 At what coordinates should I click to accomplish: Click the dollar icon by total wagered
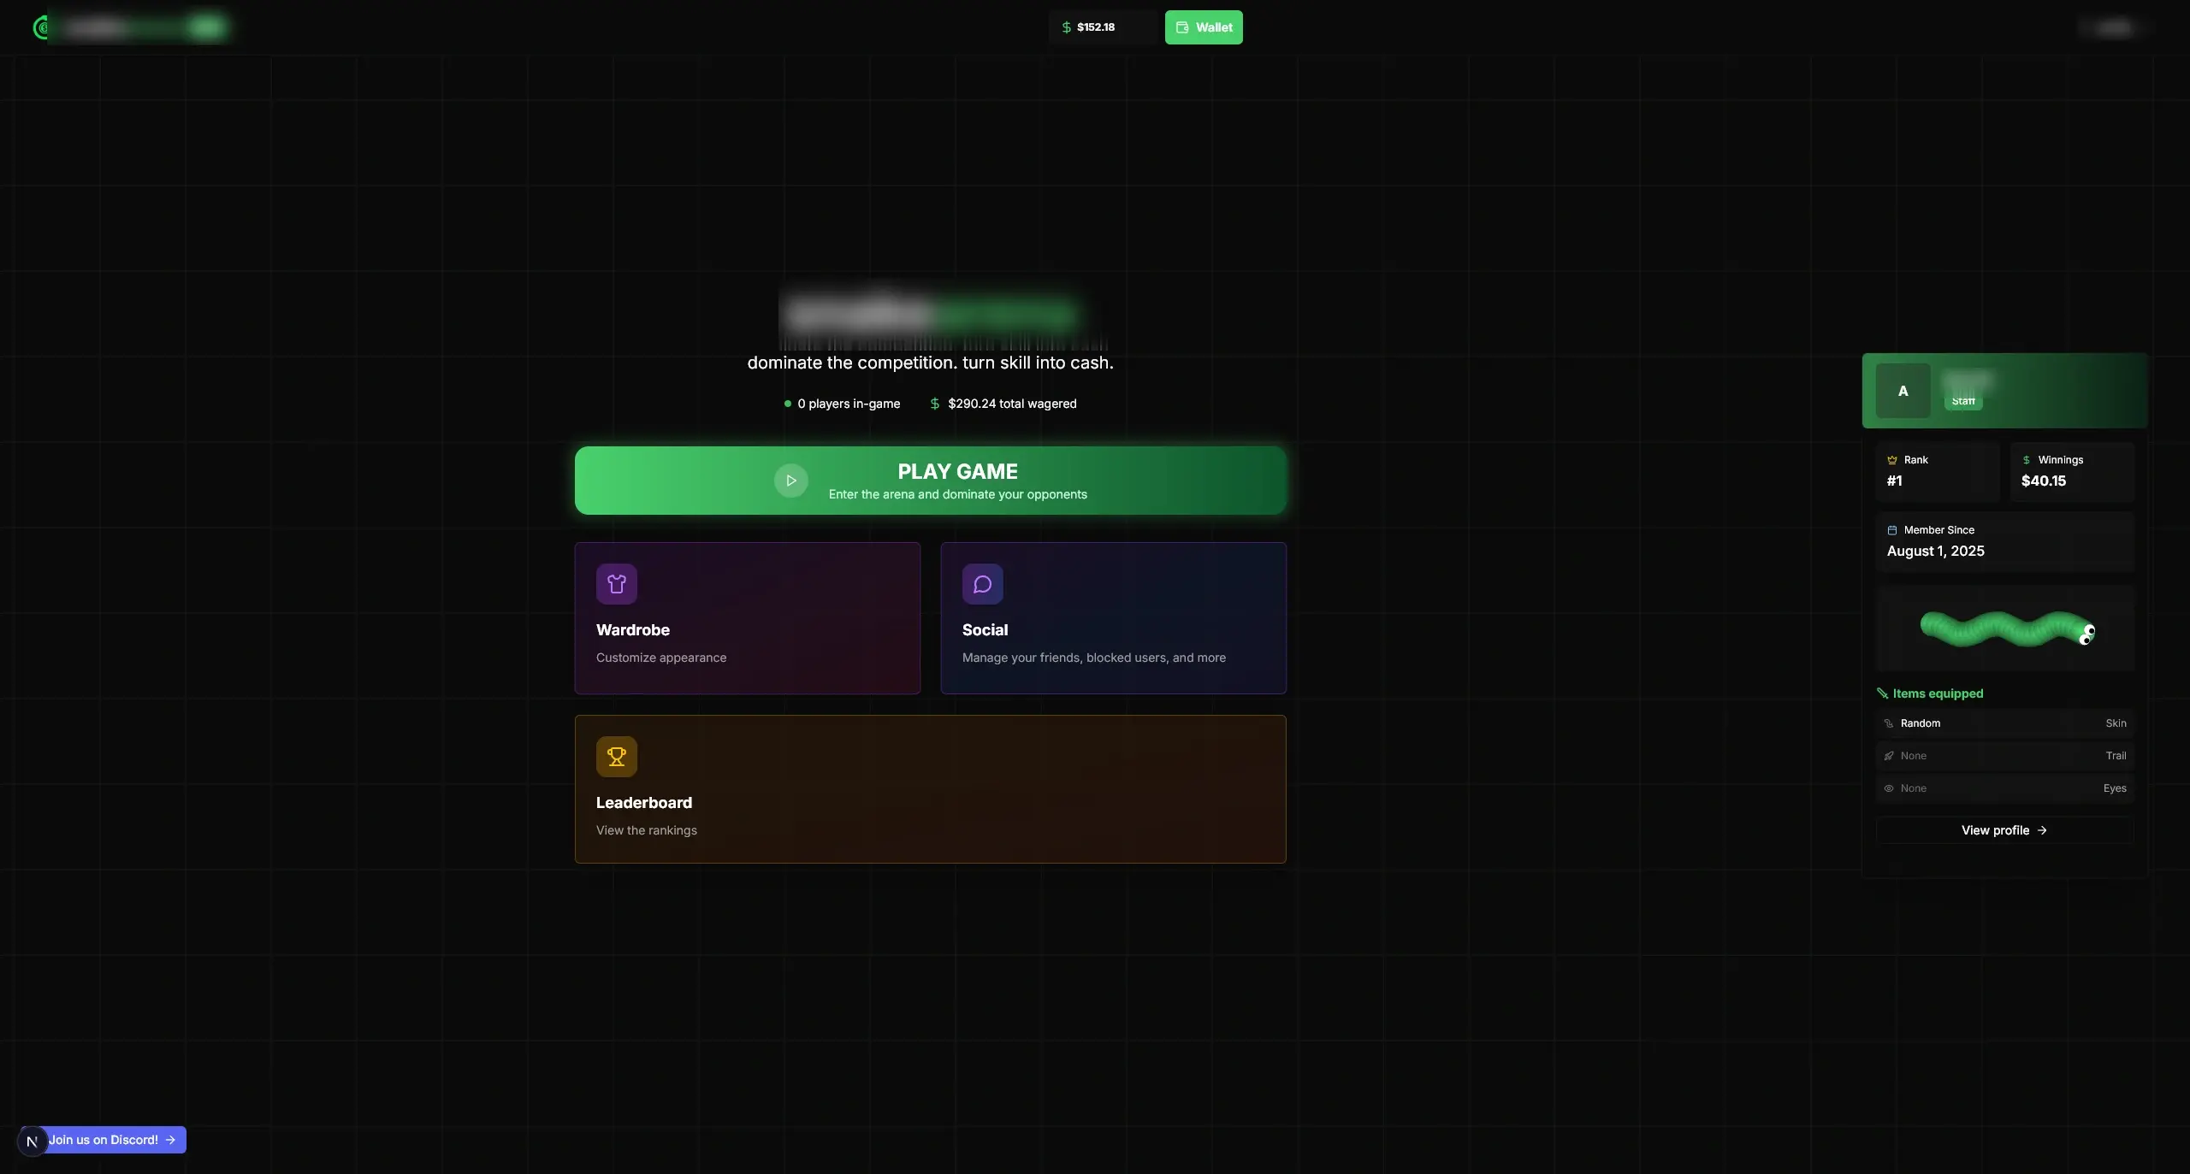(x=935, y=404)
